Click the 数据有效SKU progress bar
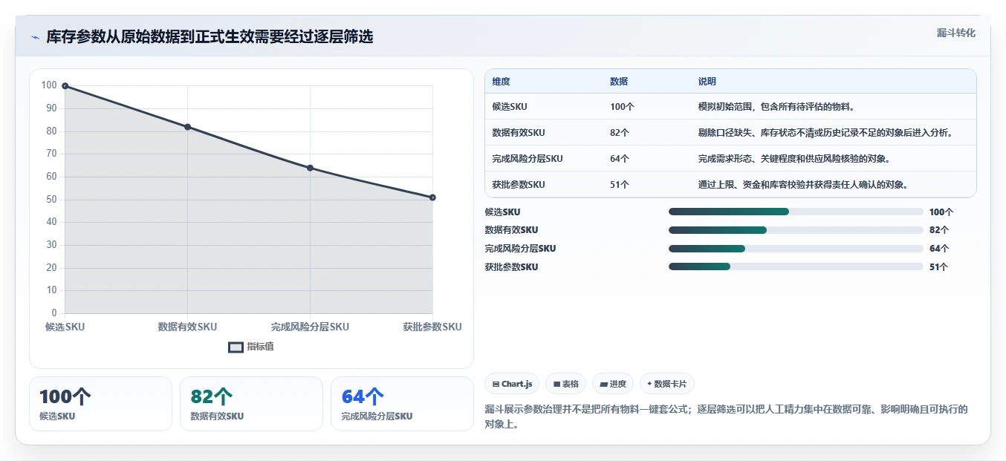This screenshot has height=461, width=1006. click(x=796, y=230)
